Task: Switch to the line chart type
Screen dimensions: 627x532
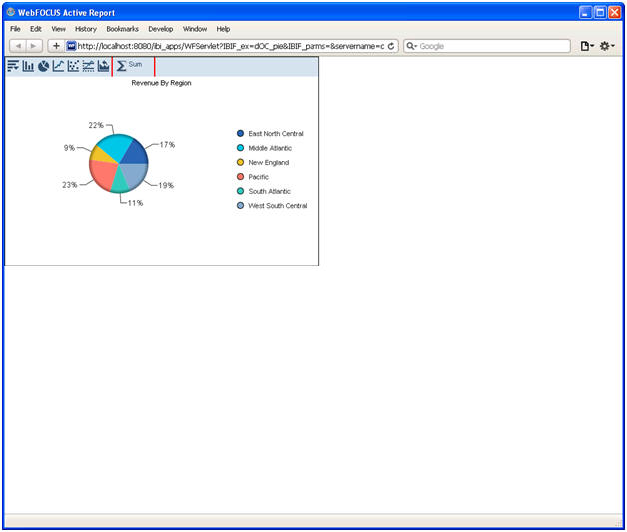Action: (58, 66)
